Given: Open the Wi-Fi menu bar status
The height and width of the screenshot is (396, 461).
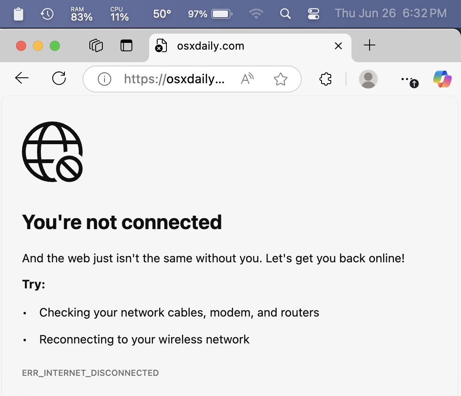Looking at the screenshot, I should pos(255,14).
